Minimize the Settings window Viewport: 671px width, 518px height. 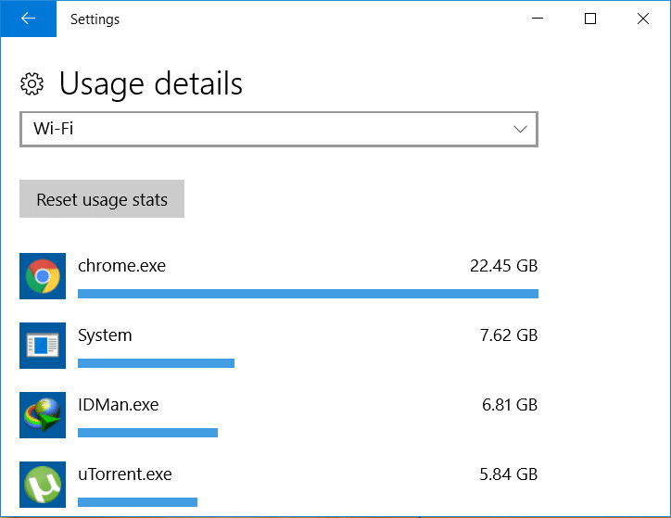(x=538, y=19)
